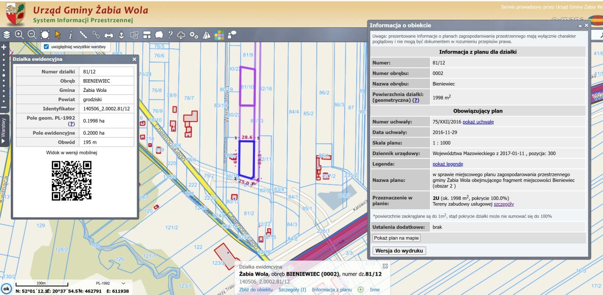This screenshot has width=603, height=295.
Task: Open 'Szczegóły (I)' in parcel popup
Action: (292, 290)
